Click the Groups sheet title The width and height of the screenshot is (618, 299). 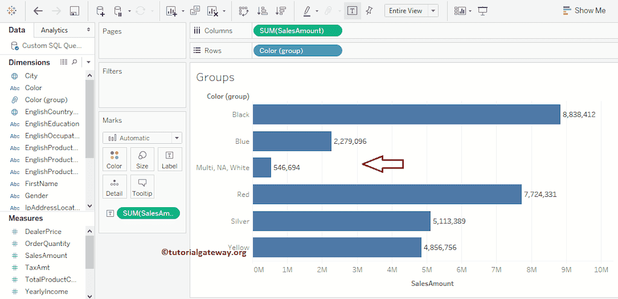click(x=215, y=78)
